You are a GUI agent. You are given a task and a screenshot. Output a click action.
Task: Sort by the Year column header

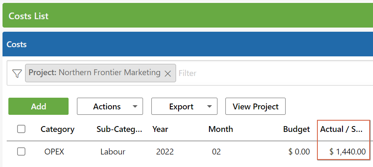160,129
